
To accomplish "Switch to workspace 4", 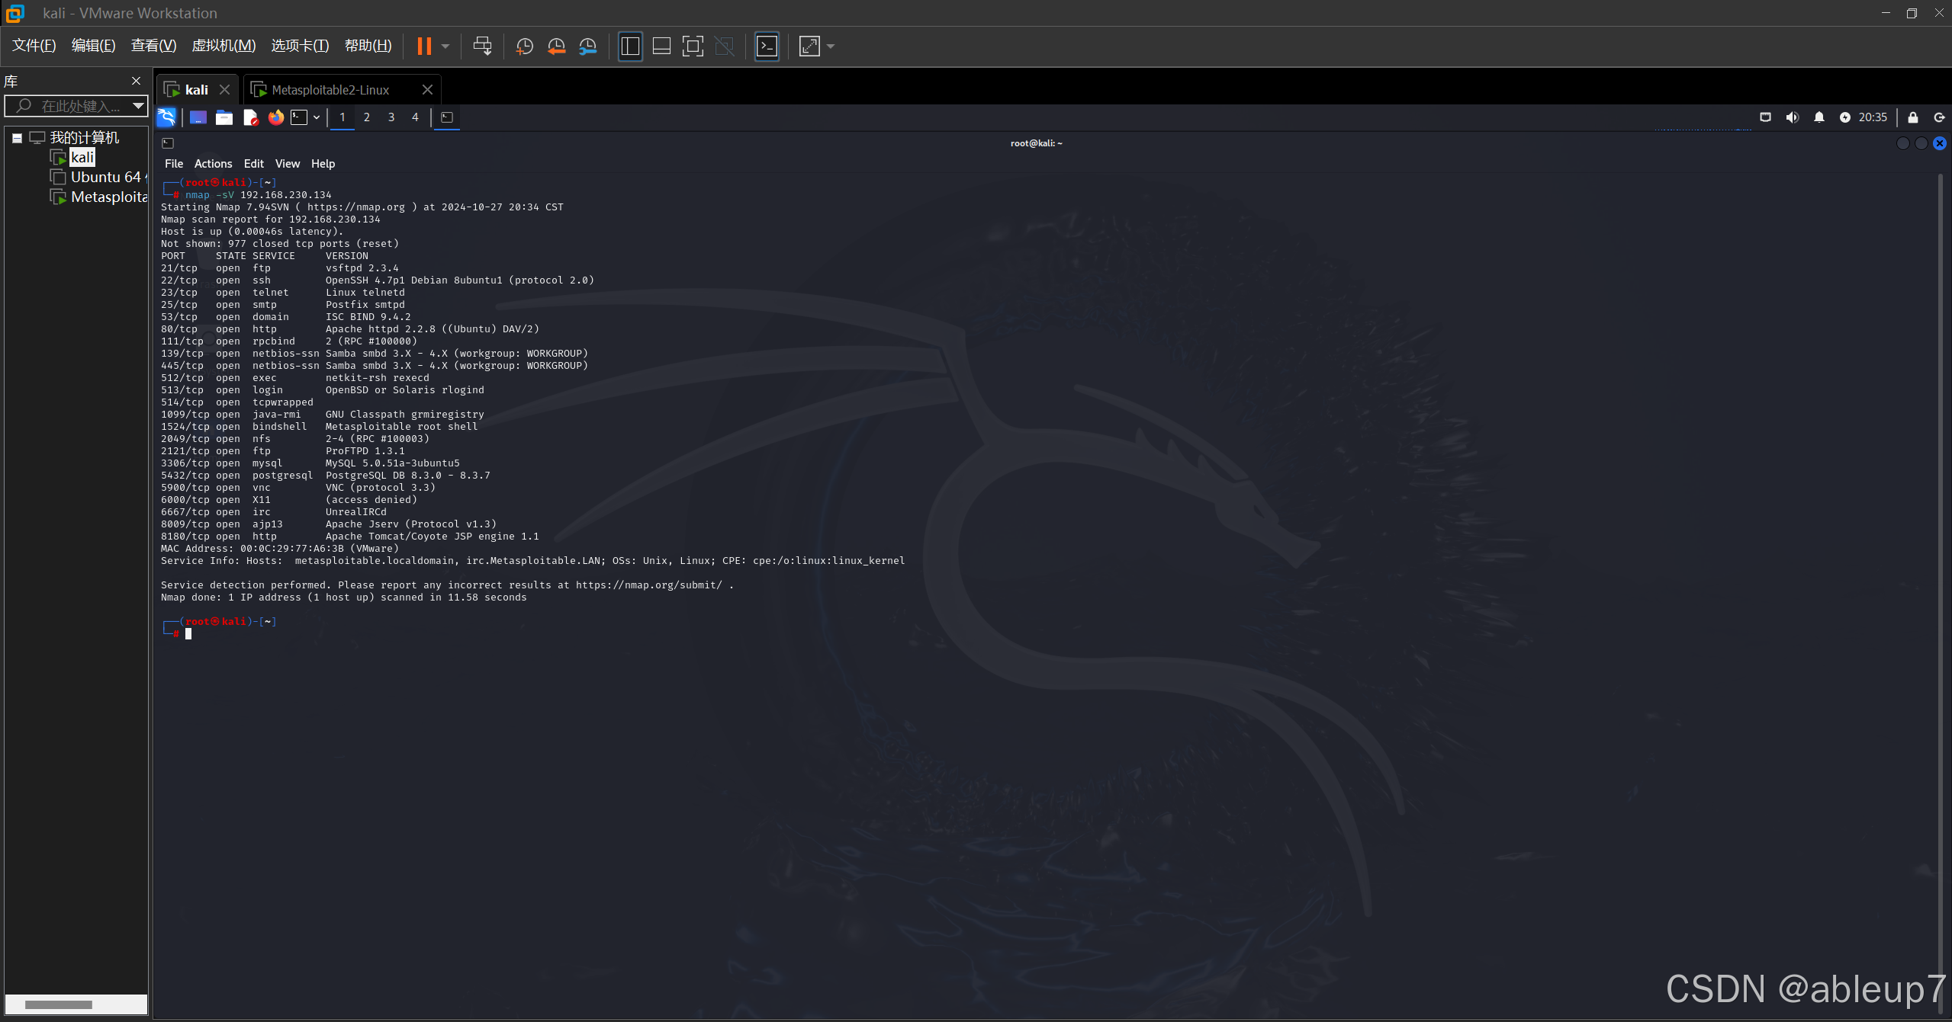I will click(415, 117).
